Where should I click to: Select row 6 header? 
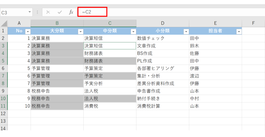click(x=4, y=68)
